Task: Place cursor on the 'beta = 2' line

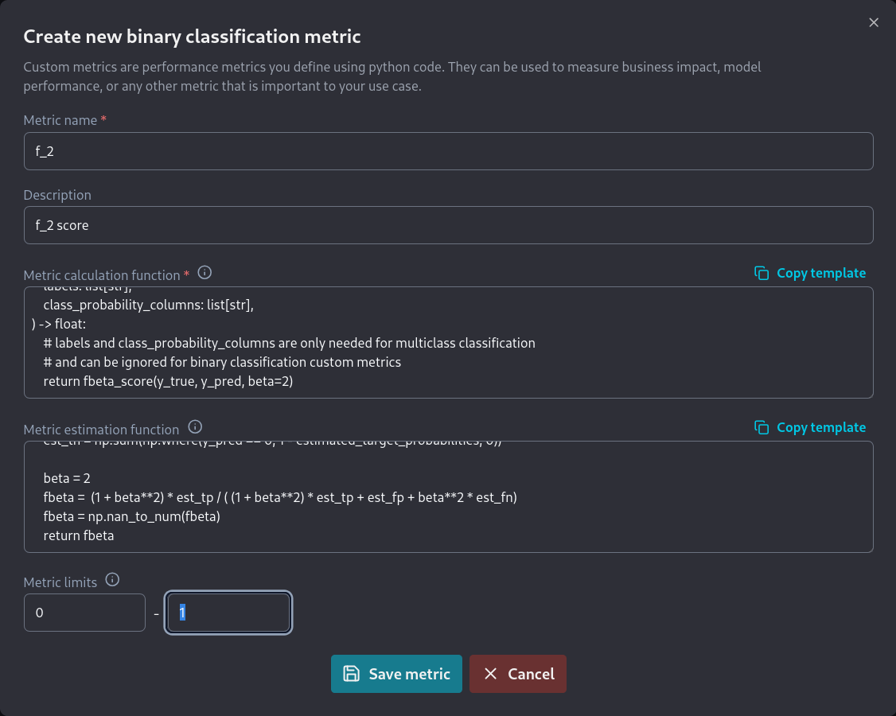Action: coord(68,478)
